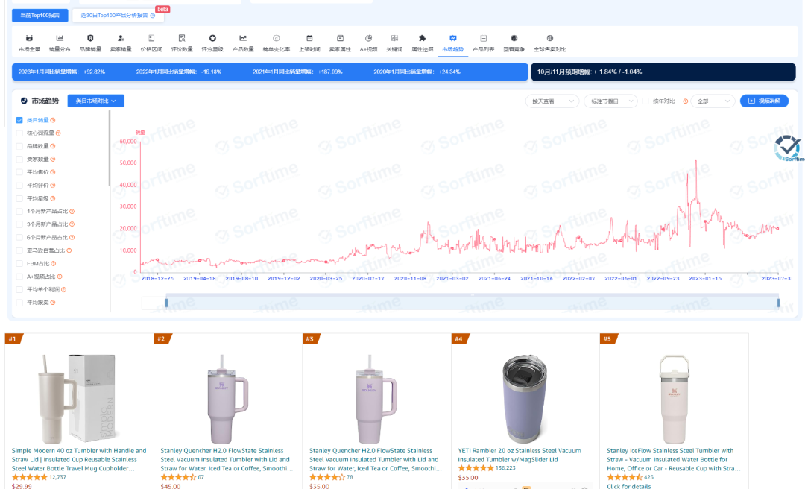Viewport: 805px width, 489px height.
Task: Open the 全部 dropdown
Action: point(713,101)
